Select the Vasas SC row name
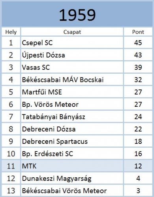Screen dimensions: 154x197 72,67
